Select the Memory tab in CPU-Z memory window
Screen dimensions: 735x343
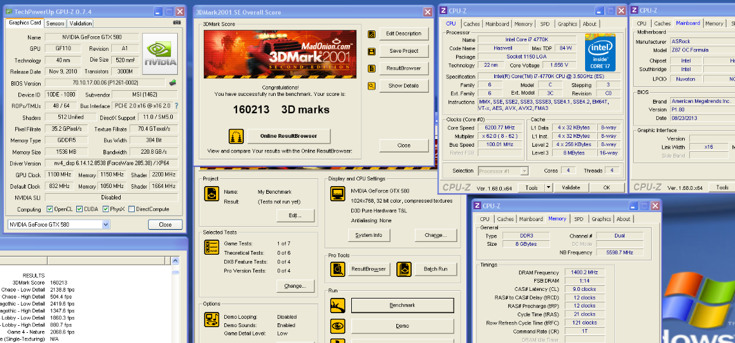557,219
